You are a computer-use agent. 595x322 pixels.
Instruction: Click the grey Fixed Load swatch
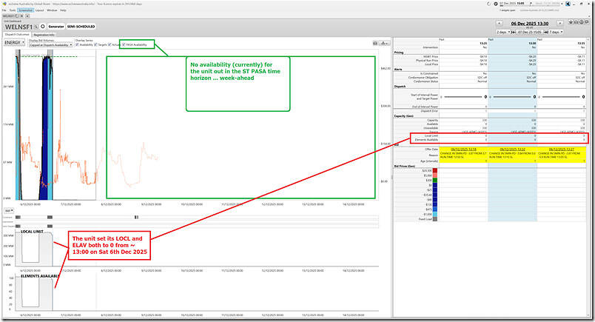pyautogui.click(x=435, y=219)
